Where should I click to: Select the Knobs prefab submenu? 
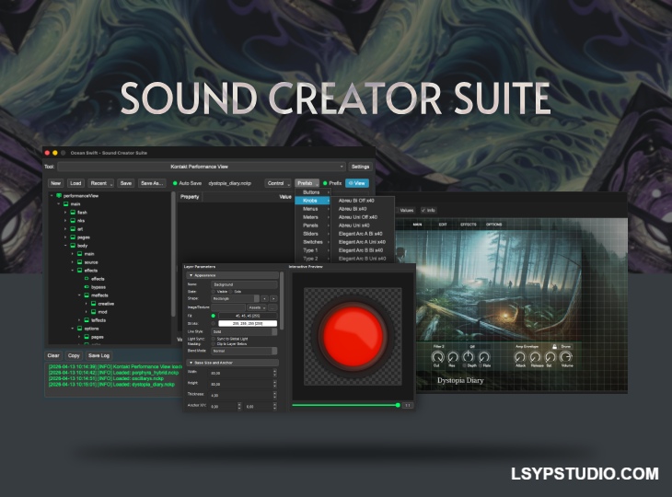point(313,201)
